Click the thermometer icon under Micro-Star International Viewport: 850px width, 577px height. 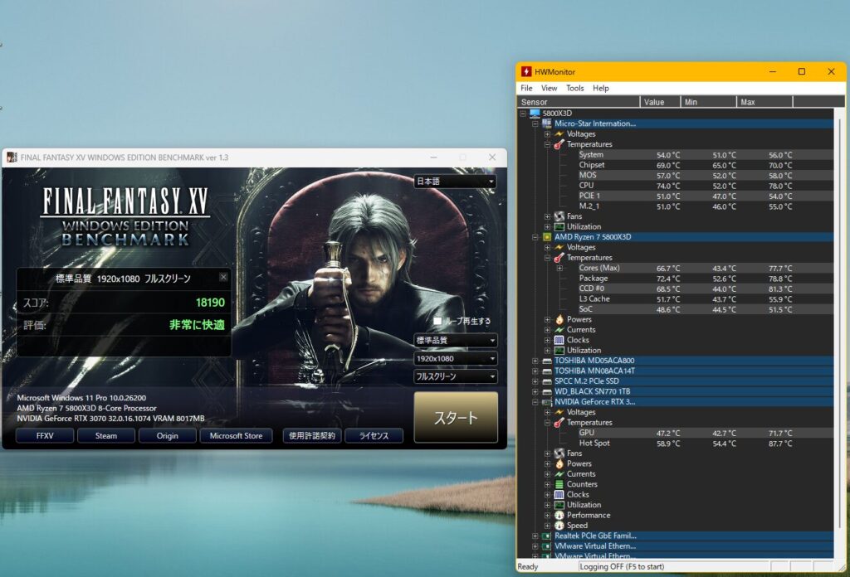click(x=559, y=144)
